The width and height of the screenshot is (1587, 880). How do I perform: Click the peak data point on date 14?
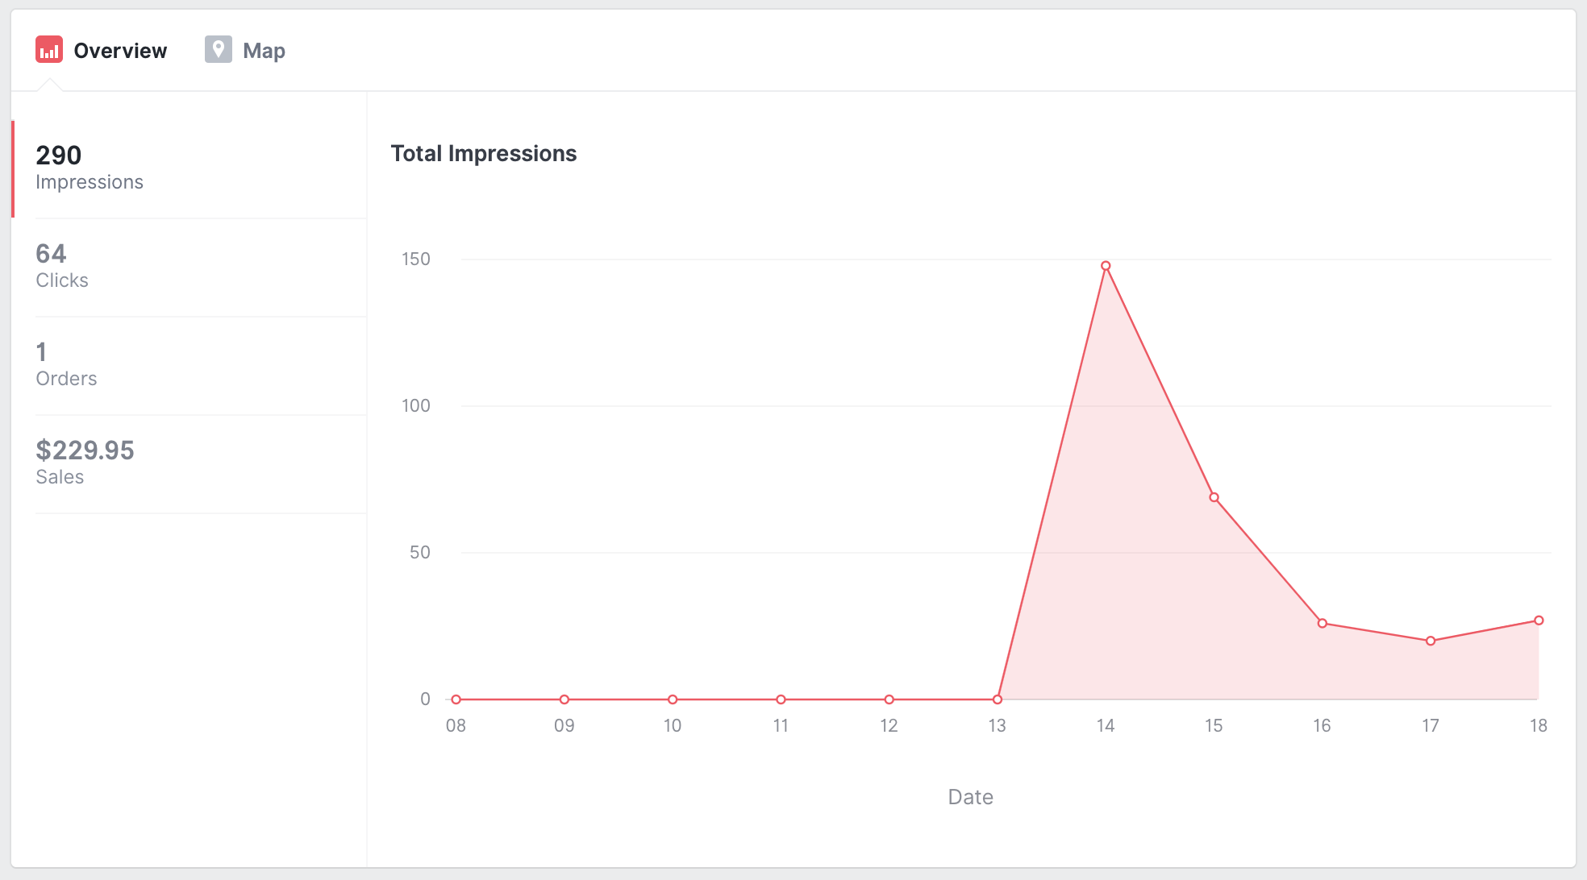(1106, 266)
